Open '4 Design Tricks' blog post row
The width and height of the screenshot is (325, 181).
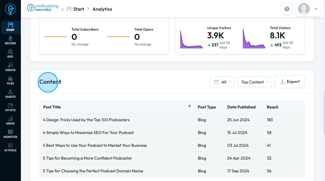coord(86,120)
